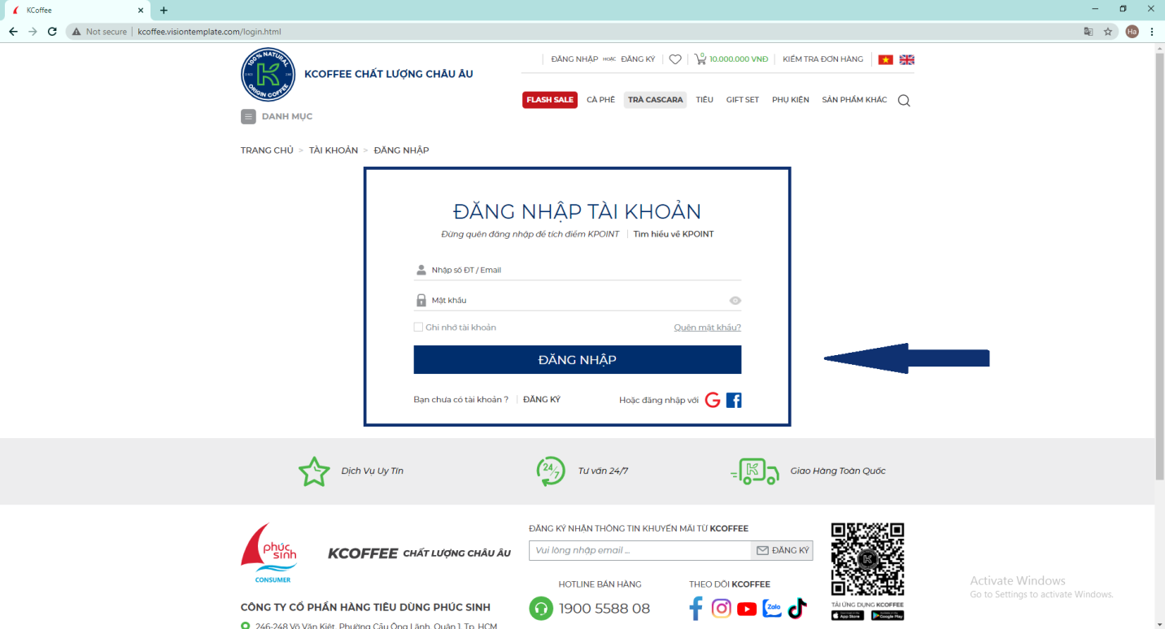This screenshot has height=629, width=1165.
Task: Click the newsletter email input field
Action: coord(639,550)
